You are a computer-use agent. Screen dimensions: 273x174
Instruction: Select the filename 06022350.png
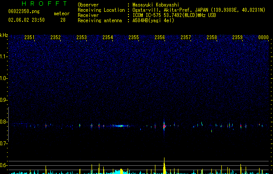pyautogui.click(x=24, y=11)
